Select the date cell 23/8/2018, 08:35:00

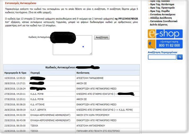(15, 126)
